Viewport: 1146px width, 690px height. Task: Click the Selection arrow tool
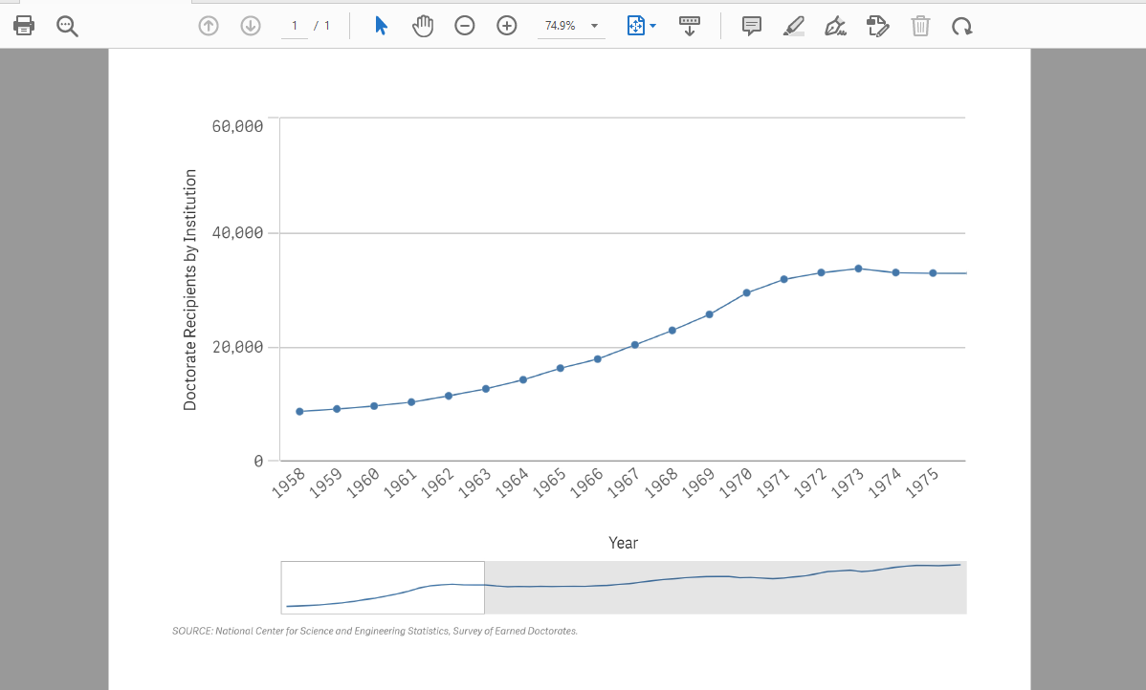(380, 26)
